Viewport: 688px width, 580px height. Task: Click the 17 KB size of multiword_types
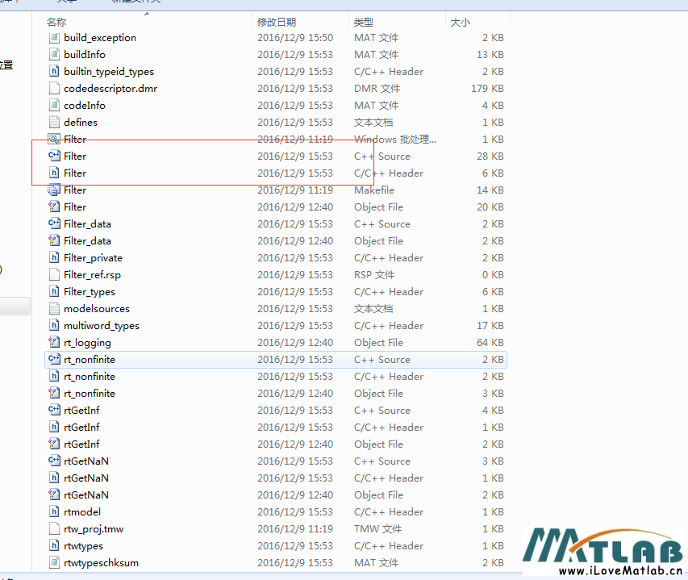[490, 326]
